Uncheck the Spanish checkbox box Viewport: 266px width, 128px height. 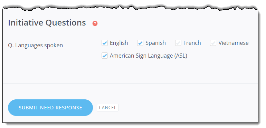pyautogui.click(x=140, y=43)
